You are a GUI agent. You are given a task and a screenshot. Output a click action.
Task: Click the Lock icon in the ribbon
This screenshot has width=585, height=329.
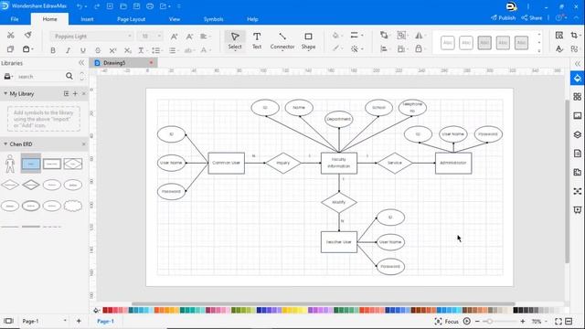tap(419, 48)
